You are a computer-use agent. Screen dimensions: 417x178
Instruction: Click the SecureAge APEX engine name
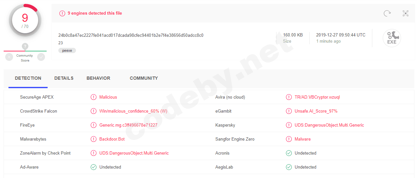(37, 97)
